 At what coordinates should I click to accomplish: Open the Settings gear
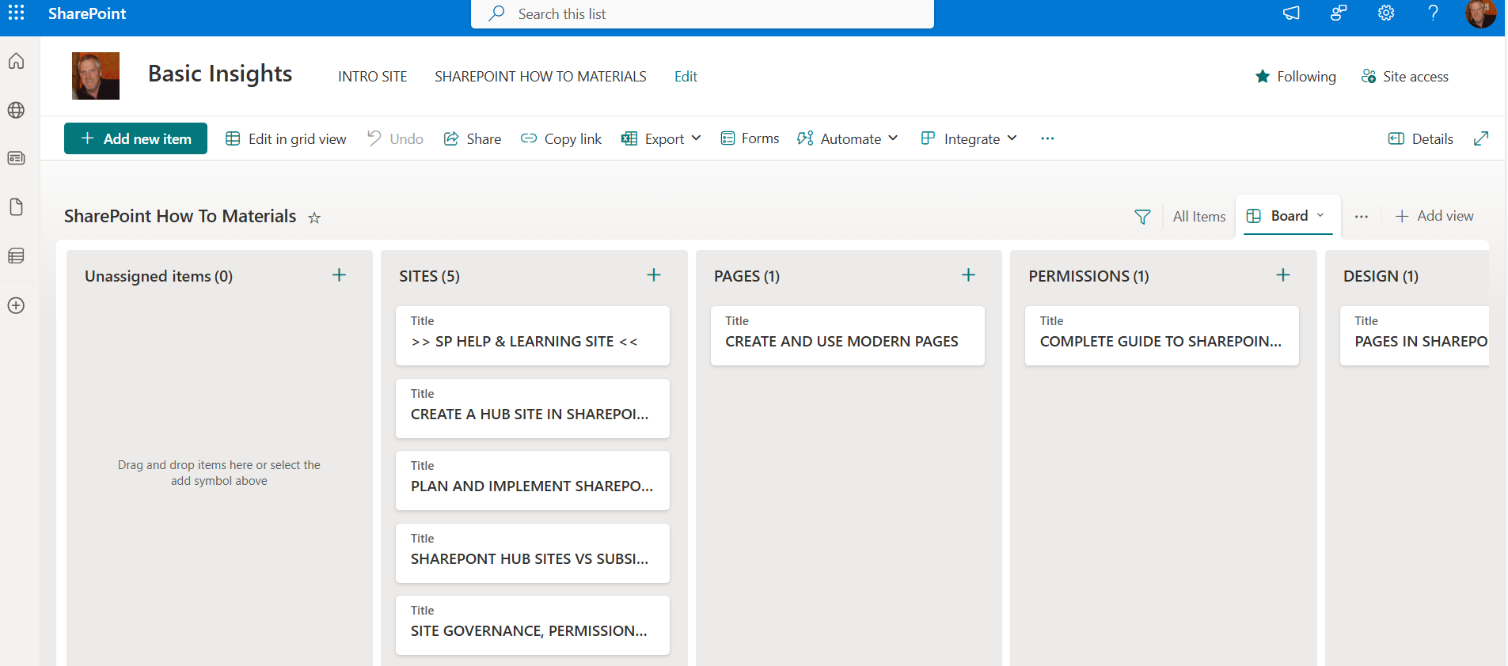[1386, 13]
